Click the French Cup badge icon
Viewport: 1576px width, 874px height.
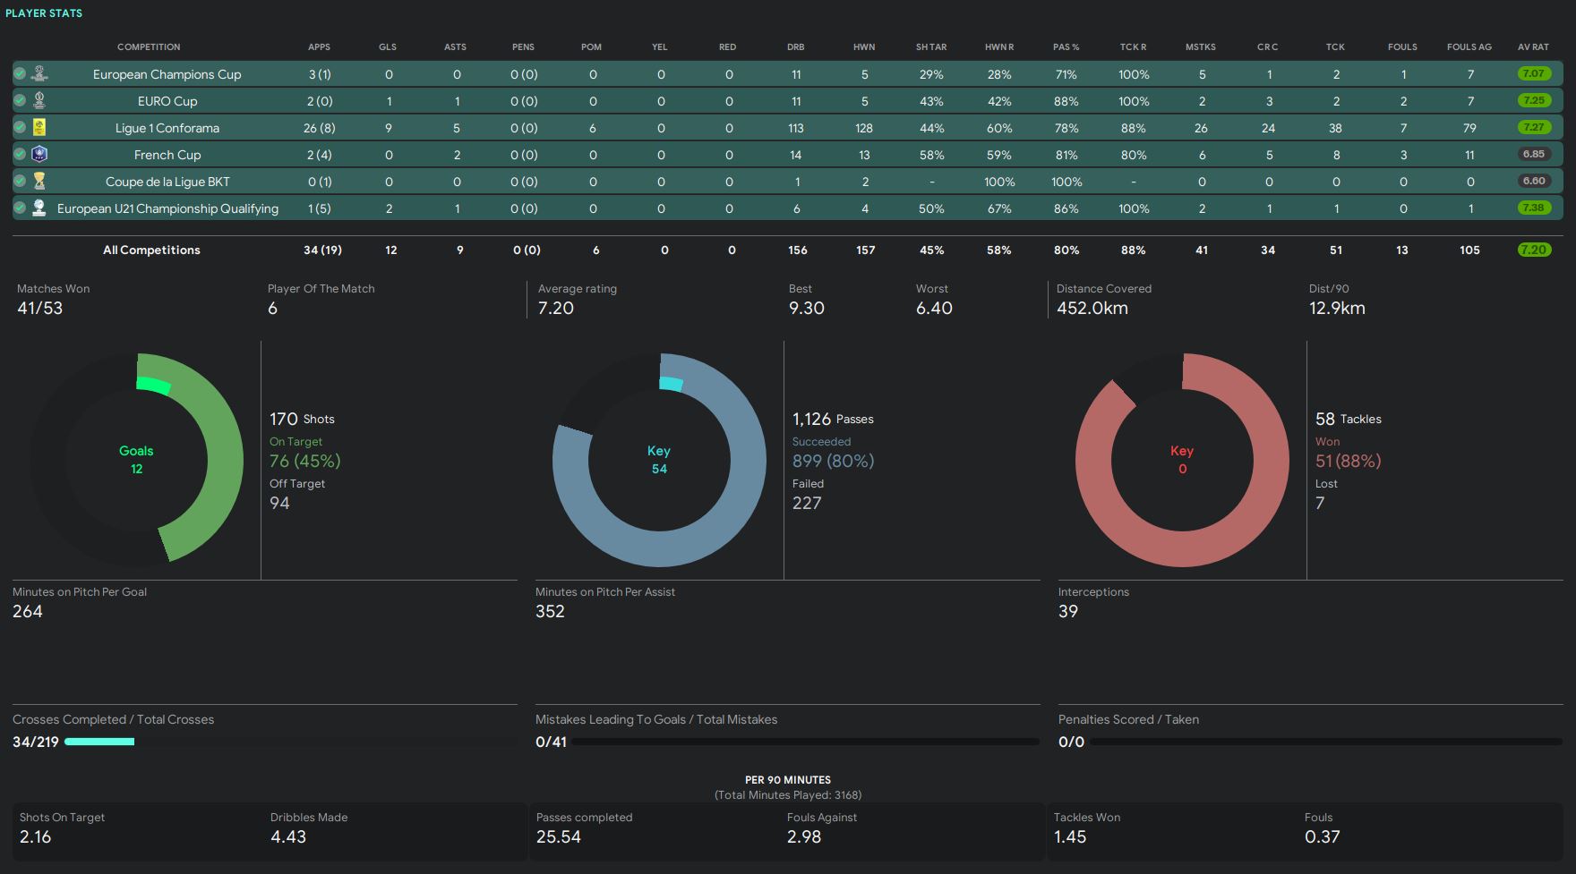pyautogui.click(x=39, y=154)
